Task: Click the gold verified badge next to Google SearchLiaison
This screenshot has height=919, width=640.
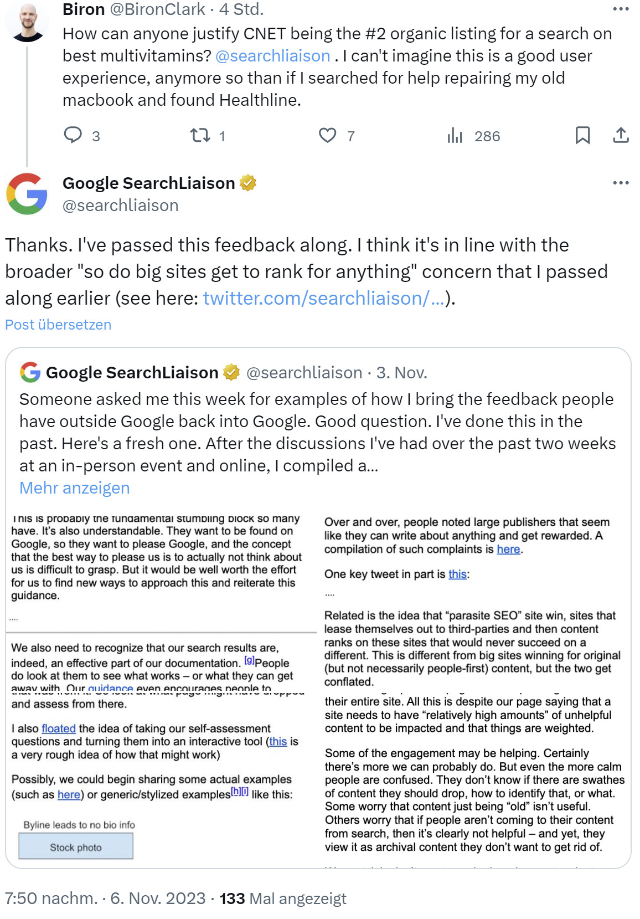Action: point(249,182)
